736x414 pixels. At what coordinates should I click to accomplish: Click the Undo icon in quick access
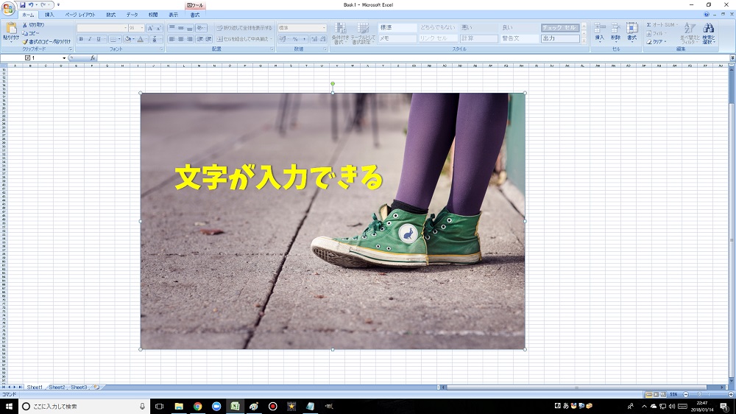(30, 4)
